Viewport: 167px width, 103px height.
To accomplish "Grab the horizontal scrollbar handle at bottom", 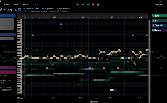I will click(x=94, y=102).
